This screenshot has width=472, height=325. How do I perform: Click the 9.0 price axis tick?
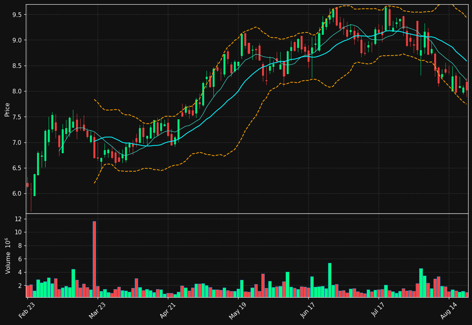click(x=17, y=40)
